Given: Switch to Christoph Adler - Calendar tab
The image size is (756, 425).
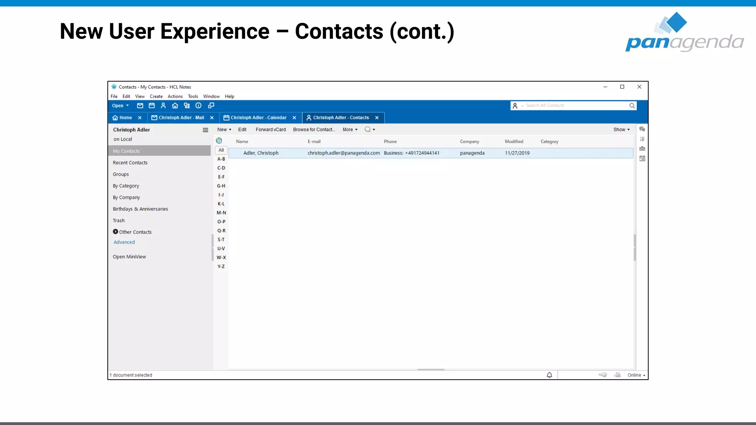Looking at the screenshot, I should pos(255,118).
